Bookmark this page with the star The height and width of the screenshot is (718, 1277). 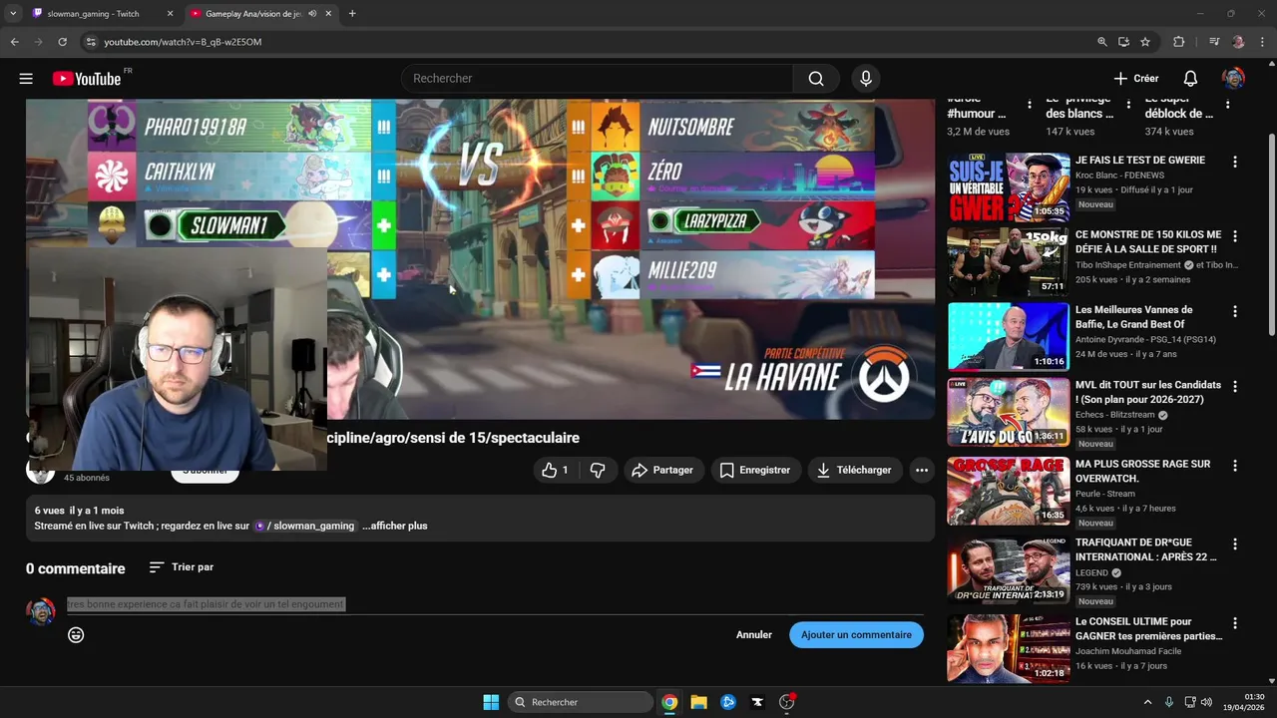click(1145, 42)
